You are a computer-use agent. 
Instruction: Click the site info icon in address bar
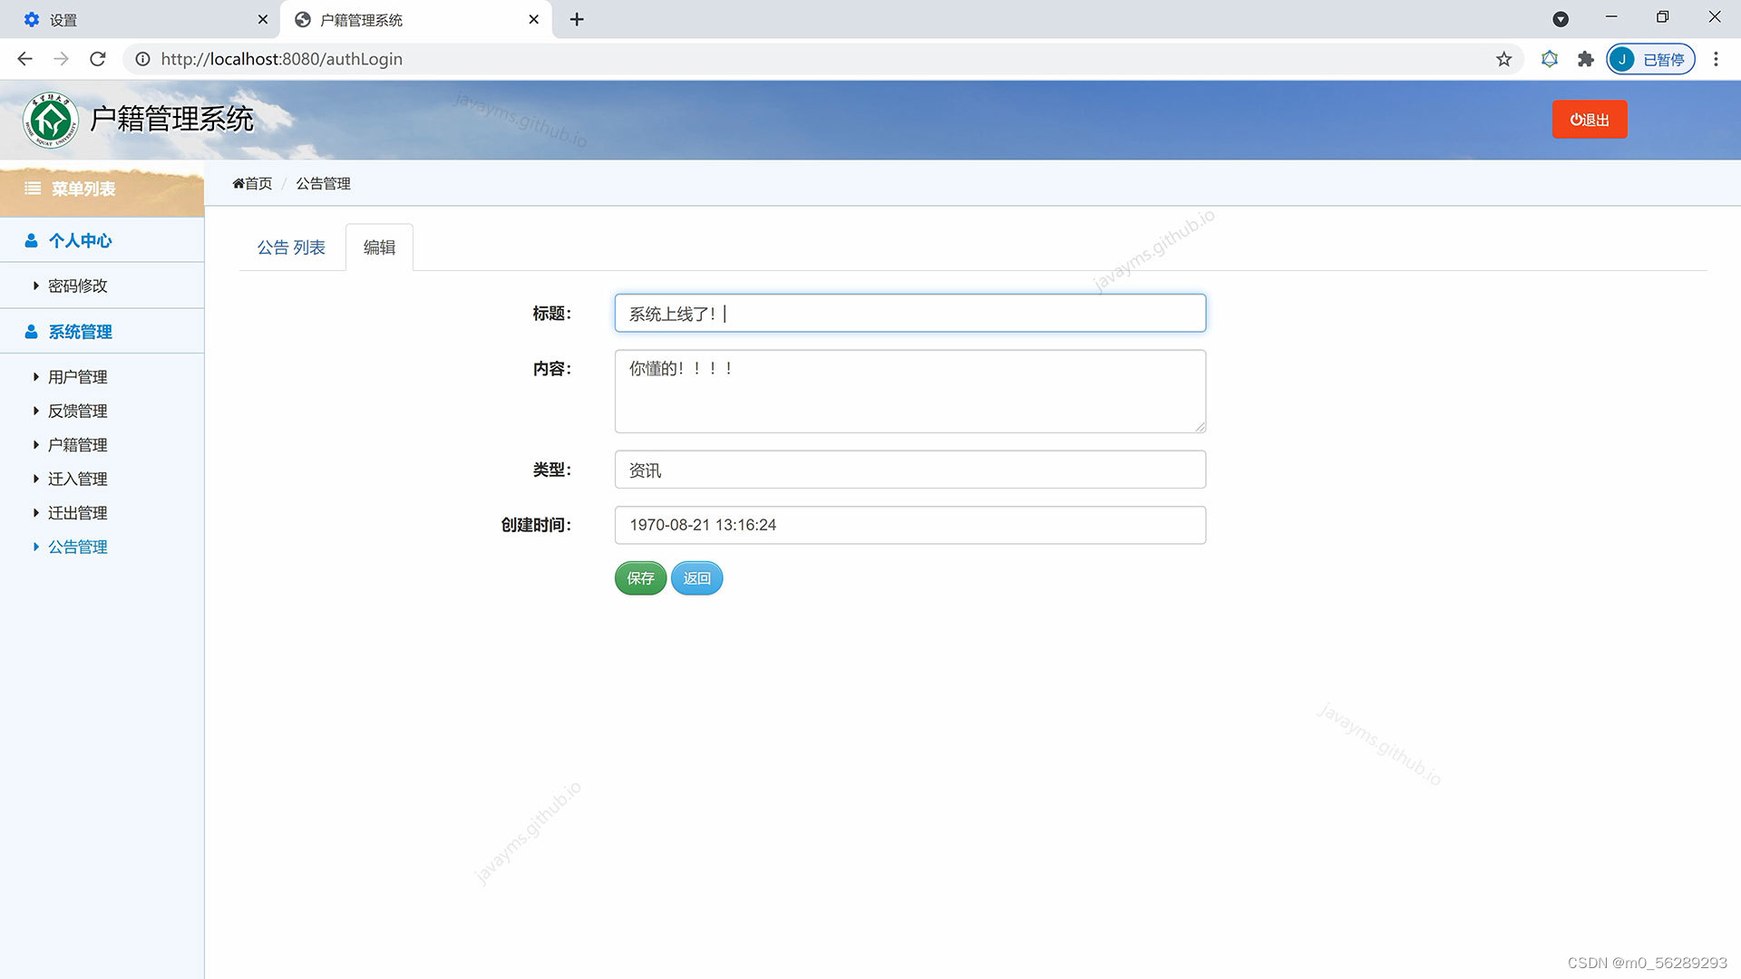point(142,59)
